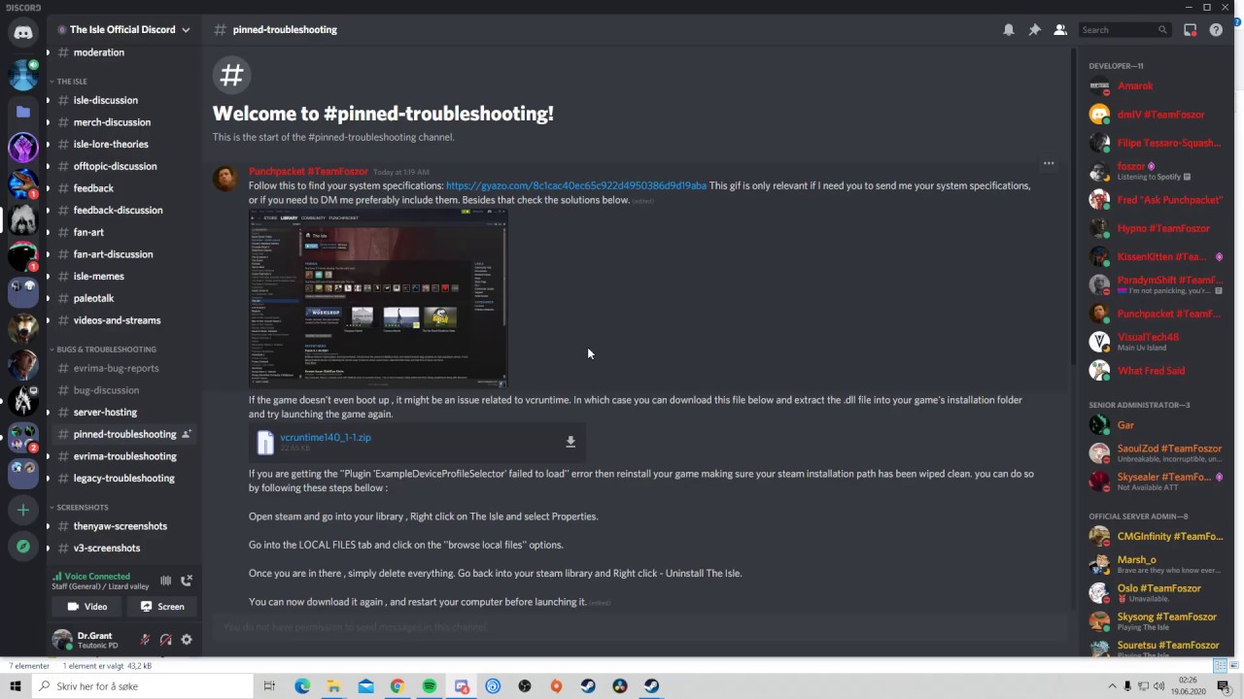Open The Isle Official Discord server menu
Viewport: 1244px width, 699px height.
point(124,30)
